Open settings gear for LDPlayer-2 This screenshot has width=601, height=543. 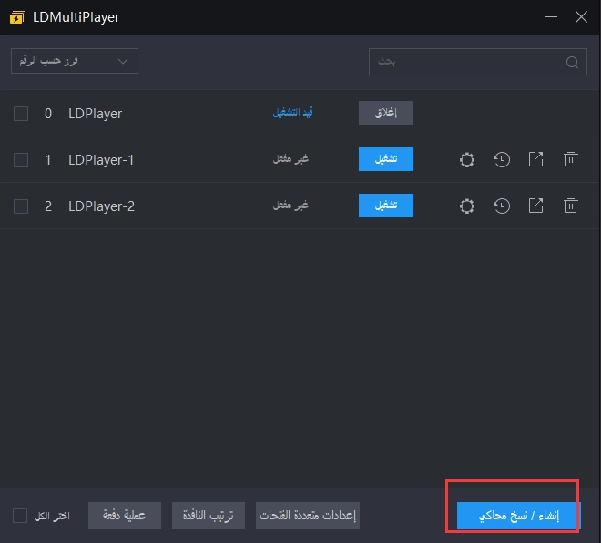click(467, 206)
